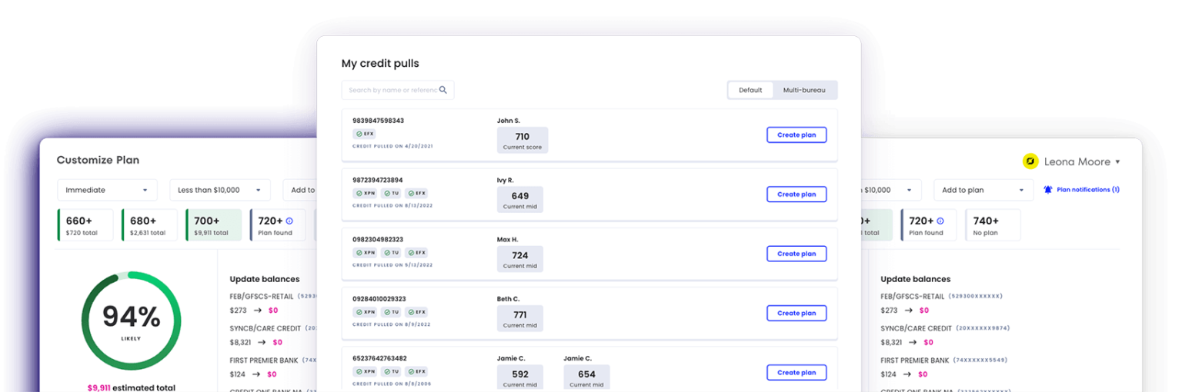The height and width of the screenshot is (392, 1182).
Task: Click Leona Moore's yellow avatar icon
Action: click(1030, 161)
